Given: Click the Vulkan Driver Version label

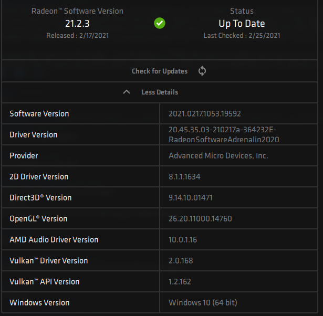Looking at the screenshot, I should [x=49, y=261].
